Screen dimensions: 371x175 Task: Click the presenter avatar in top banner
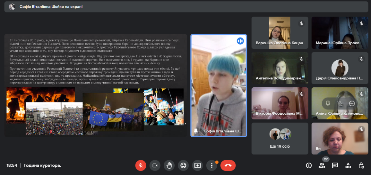pos(12,6)
